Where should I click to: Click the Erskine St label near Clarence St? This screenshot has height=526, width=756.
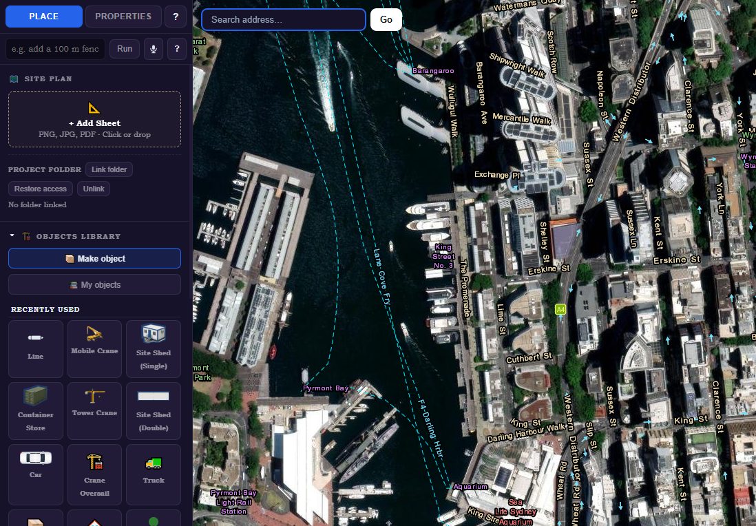pos(676,260)
